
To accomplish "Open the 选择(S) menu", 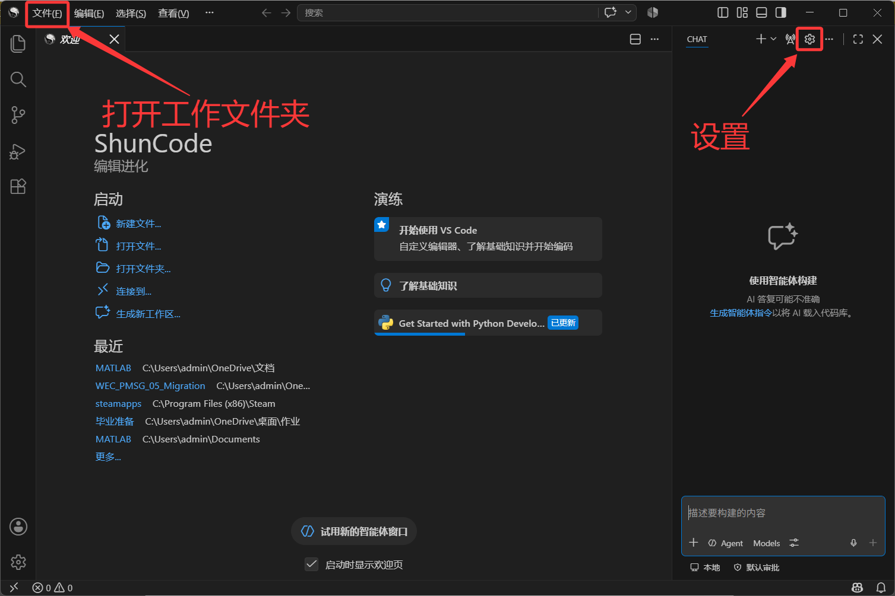I will tap(131, 13).
